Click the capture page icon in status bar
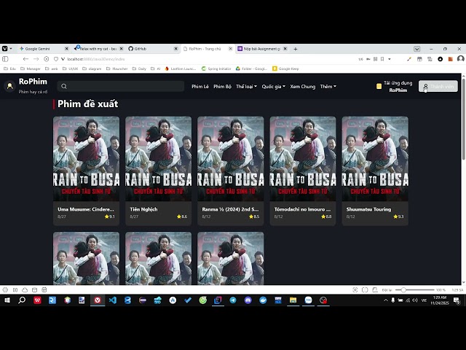This screenshot has width=466, height=350. [x=355, y=290]
